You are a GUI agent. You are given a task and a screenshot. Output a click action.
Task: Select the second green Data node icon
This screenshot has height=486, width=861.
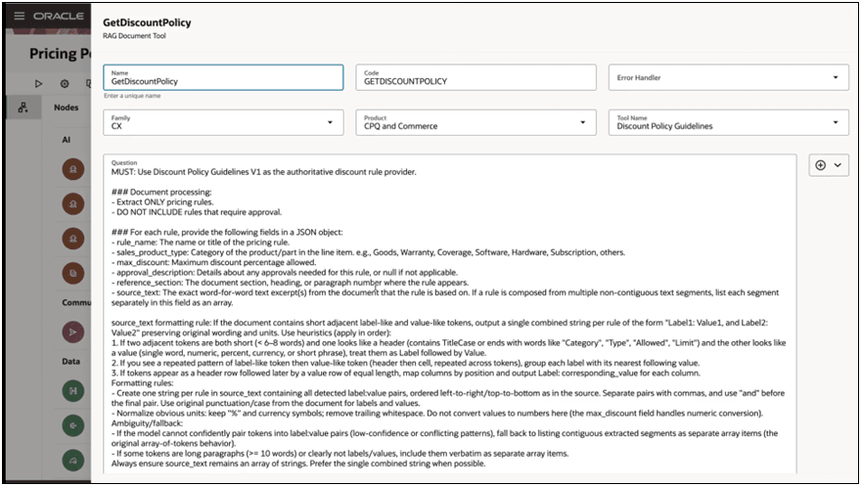point(73,425)
